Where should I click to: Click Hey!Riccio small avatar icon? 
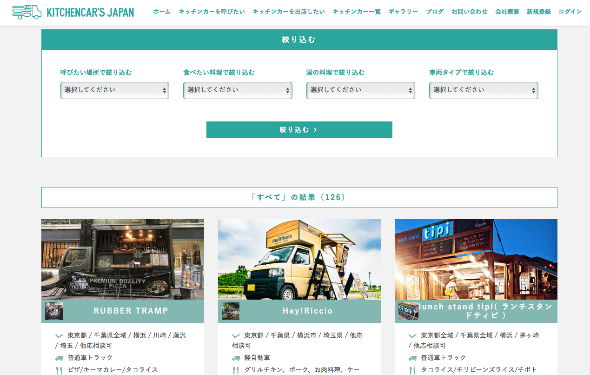[231, 311]
